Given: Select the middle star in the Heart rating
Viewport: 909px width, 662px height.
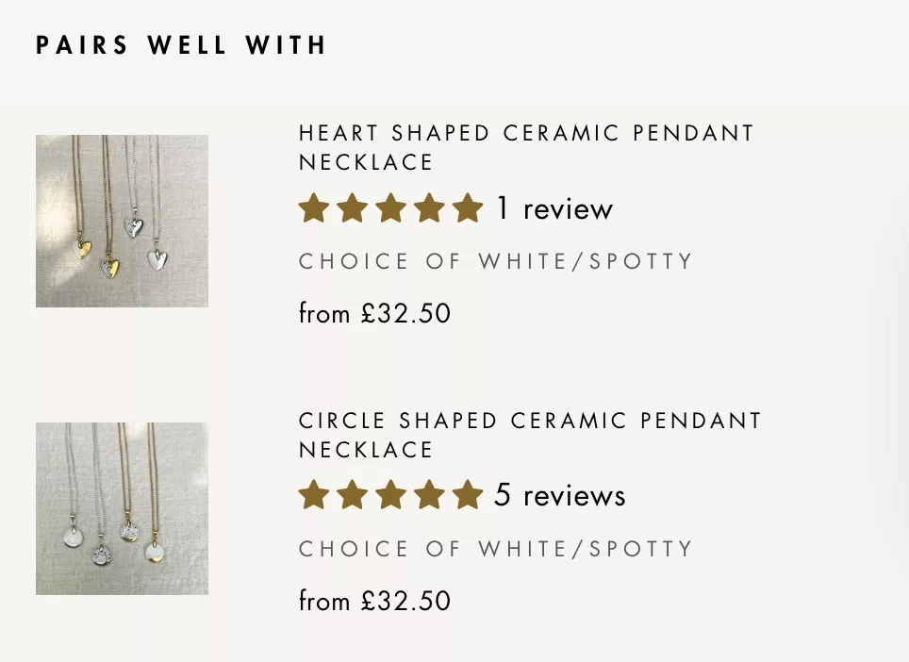Looking at the screenshot, I should (x=391, y=208).
